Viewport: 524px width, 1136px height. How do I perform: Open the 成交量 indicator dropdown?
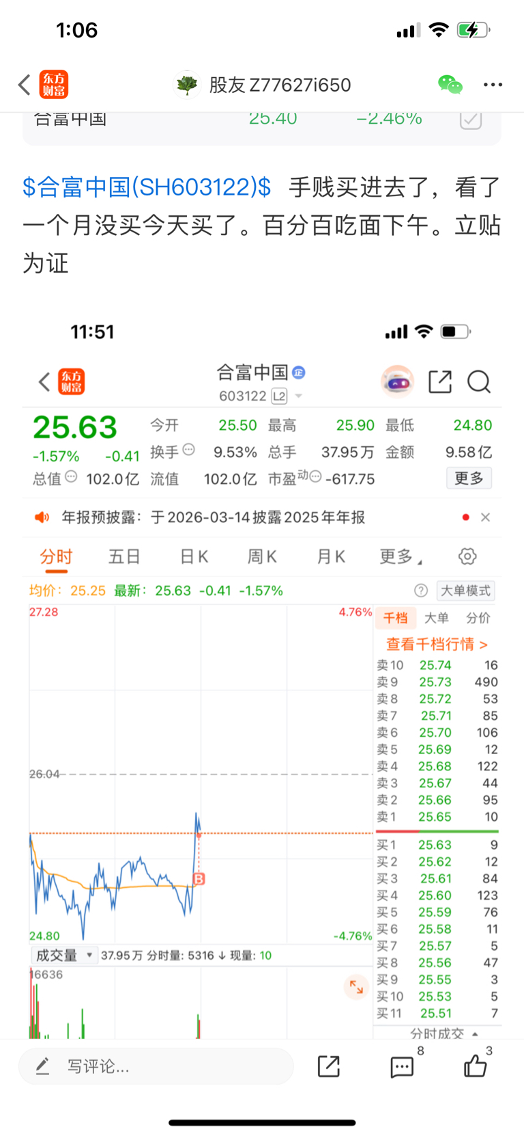point(63,956)
